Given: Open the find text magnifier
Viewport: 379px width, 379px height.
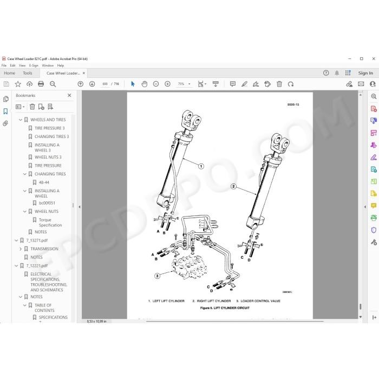Looking at the screenshot, I should (x=53, y=84).
